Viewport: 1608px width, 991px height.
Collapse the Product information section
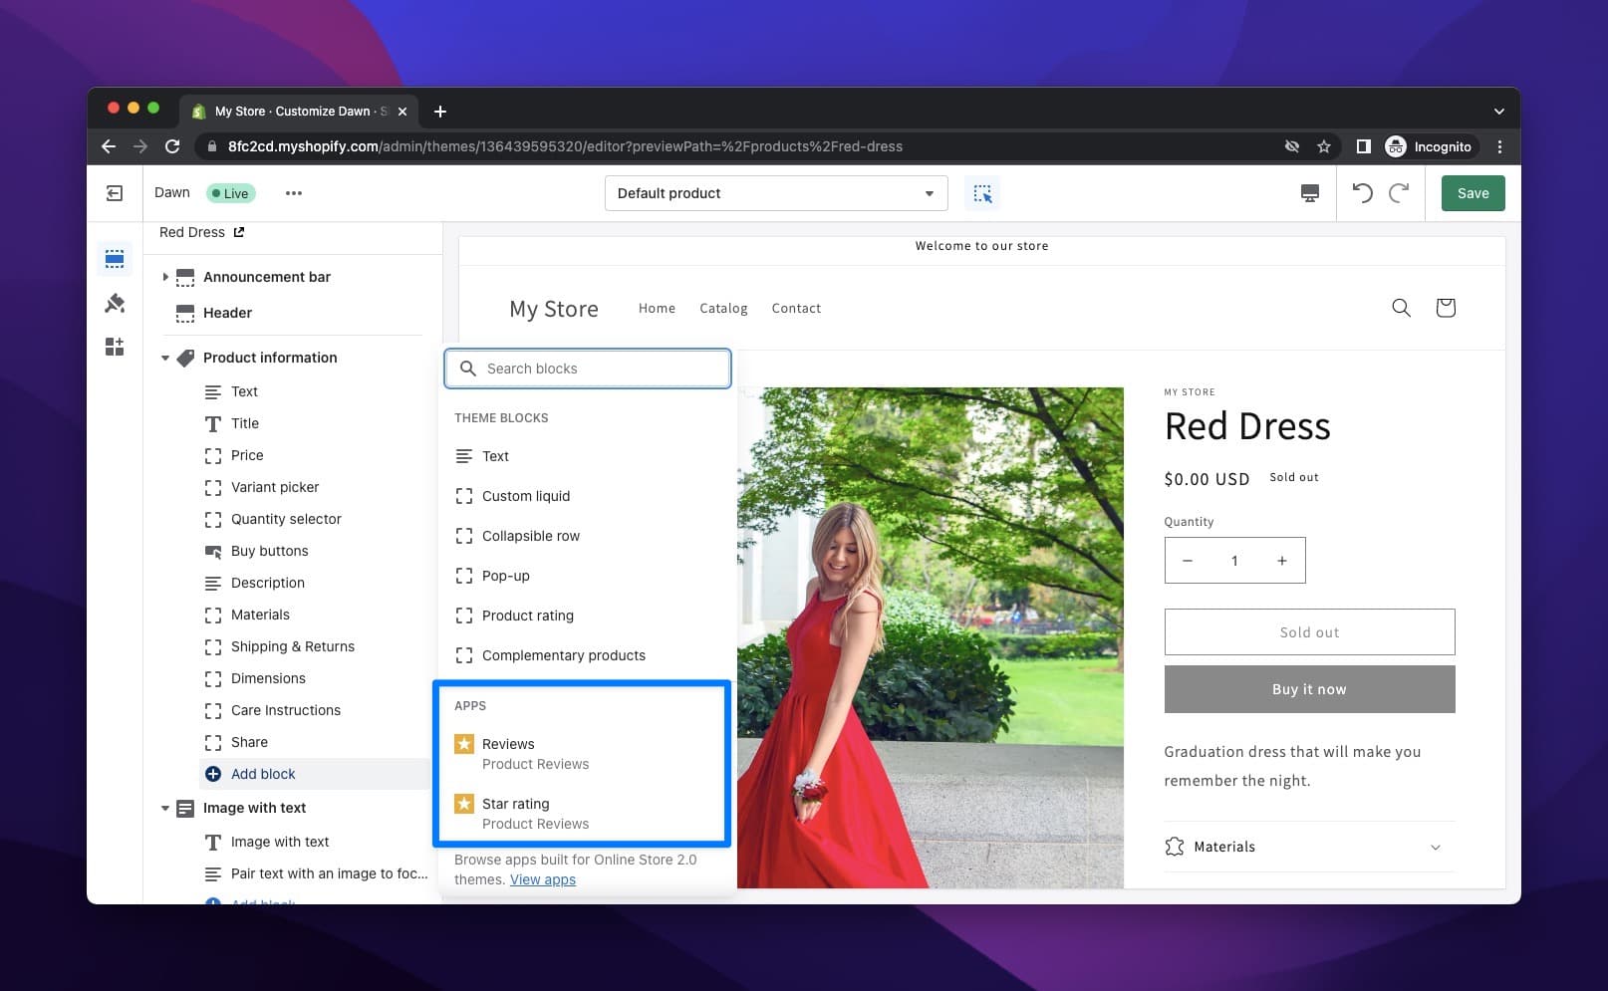coord(165,358)
